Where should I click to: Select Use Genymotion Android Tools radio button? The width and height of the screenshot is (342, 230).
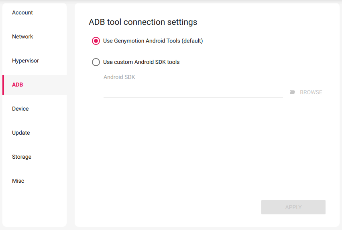click(x=96, y=41)
